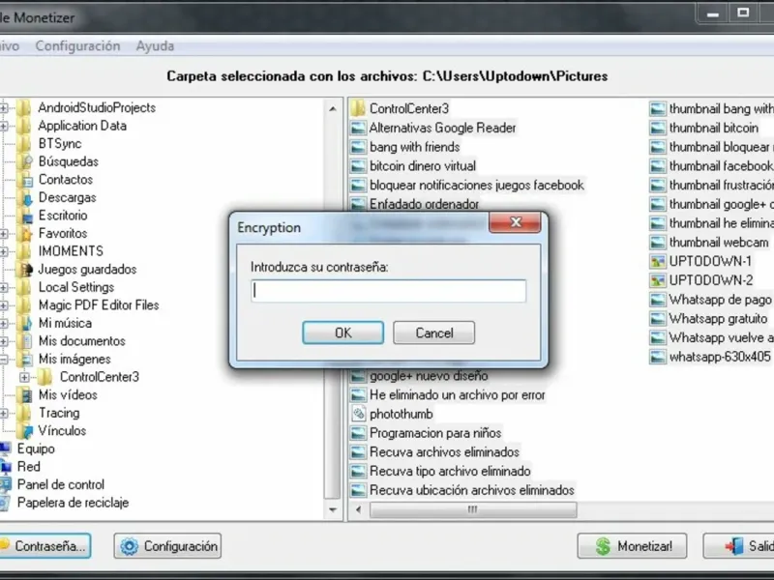The width and height of the screenshot is (774, 580).
Task: Click the file list horizontal scrollbar thumb
Action: (x=473, y=509)
